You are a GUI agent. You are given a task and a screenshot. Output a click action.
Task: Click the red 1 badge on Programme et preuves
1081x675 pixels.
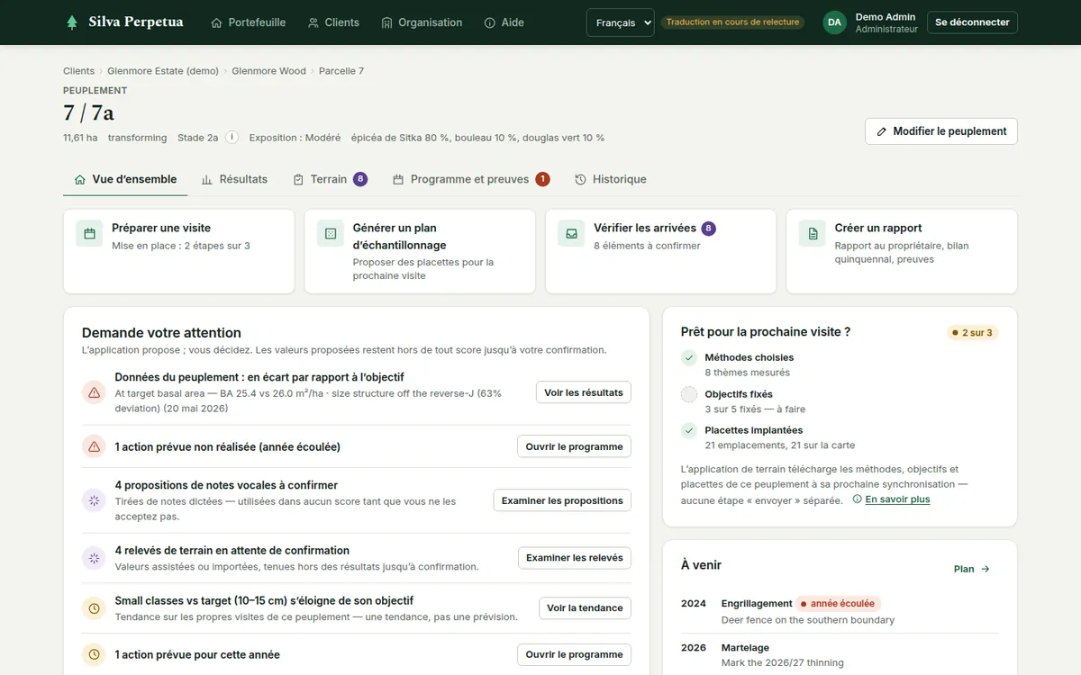(542, 179)
